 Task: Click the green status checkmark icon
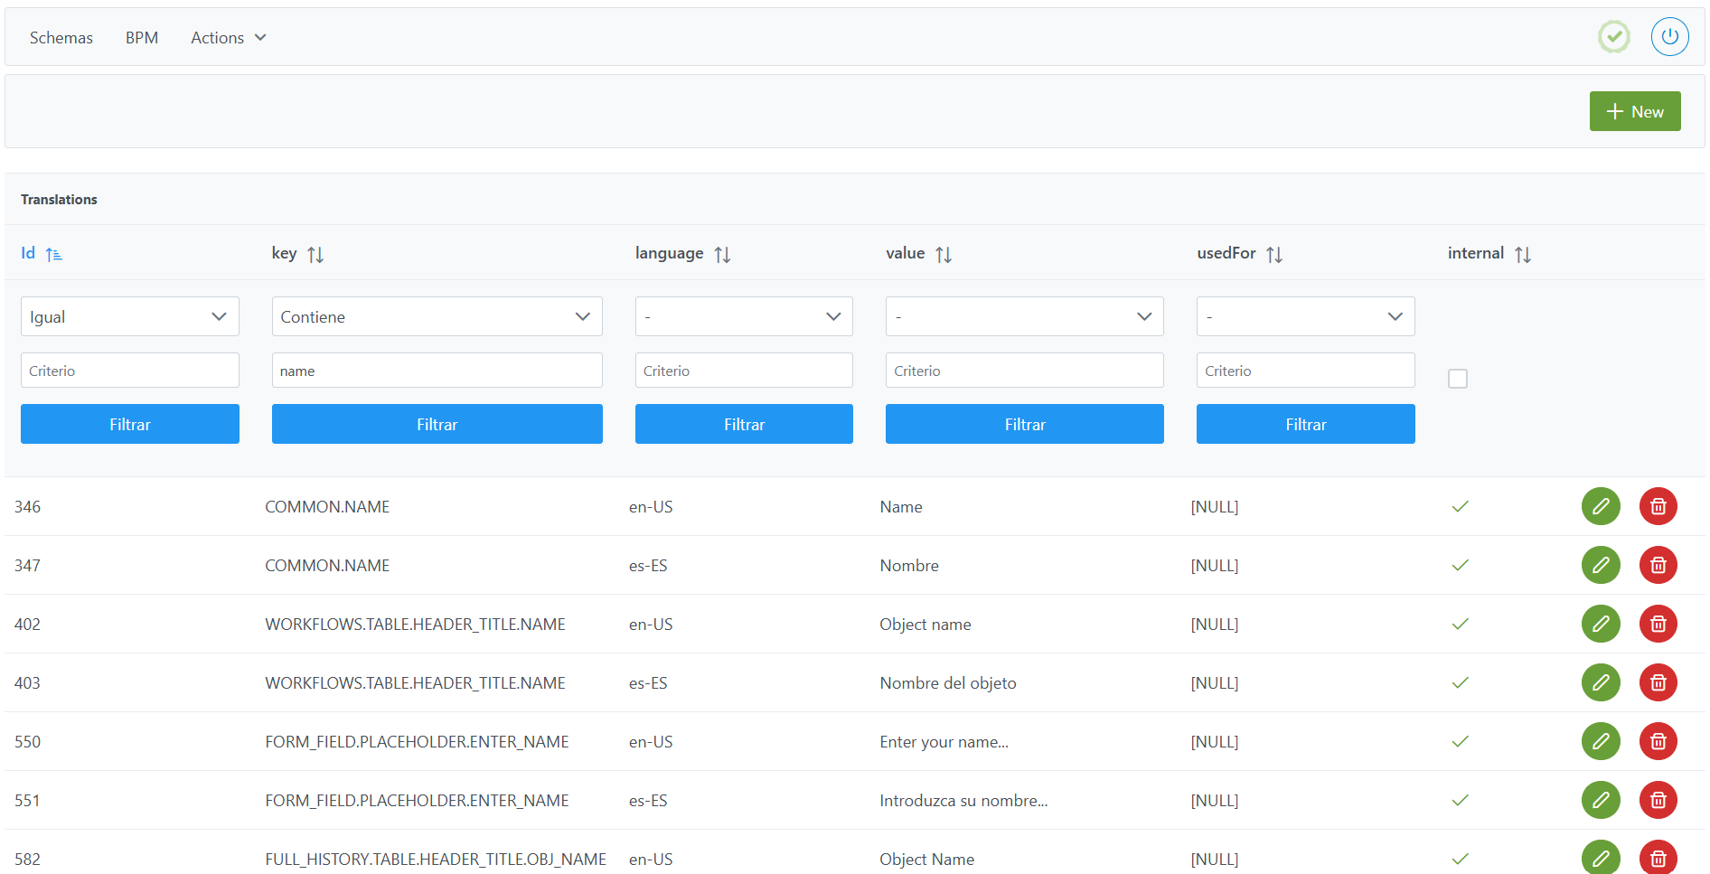point(1613,37)
